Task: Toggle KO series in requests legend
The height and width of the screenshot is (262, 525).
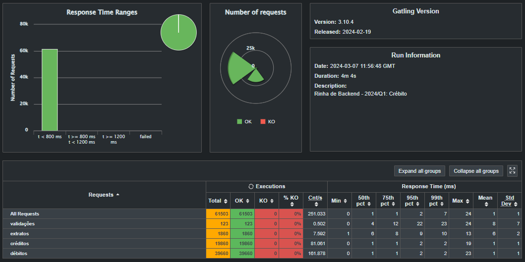Action: tap(268, 121)
